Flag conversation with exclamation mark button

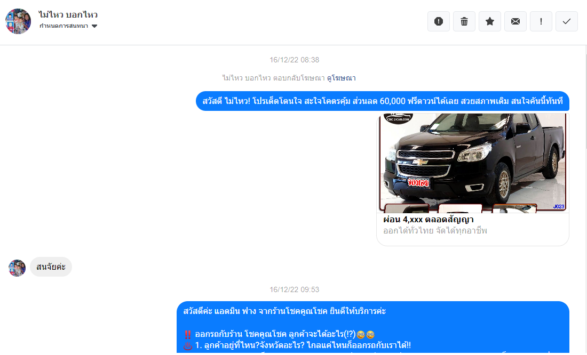541,21
